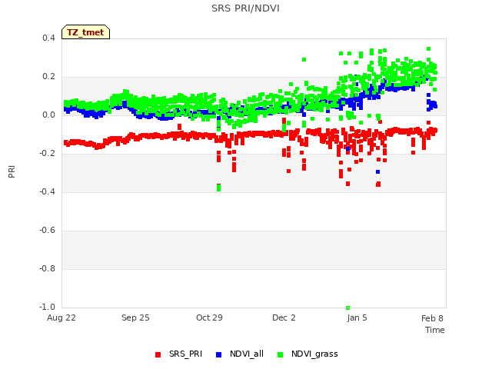Viewport: 492px width, 369px height.
Task: Select the SRS_PRI legend label
Action: point(185,354)
